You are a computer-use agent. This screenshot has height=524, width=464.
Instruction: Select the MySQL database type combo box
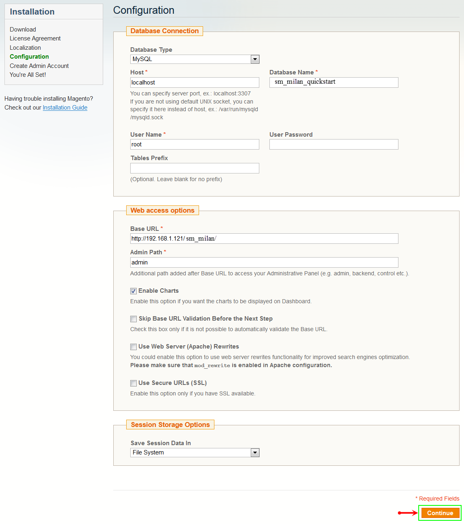pyautogui.click(x=195, y=59)
